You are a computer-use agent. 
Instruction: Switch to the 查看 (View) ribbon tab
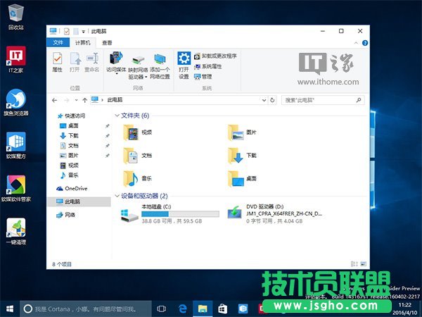click(107, 42)
